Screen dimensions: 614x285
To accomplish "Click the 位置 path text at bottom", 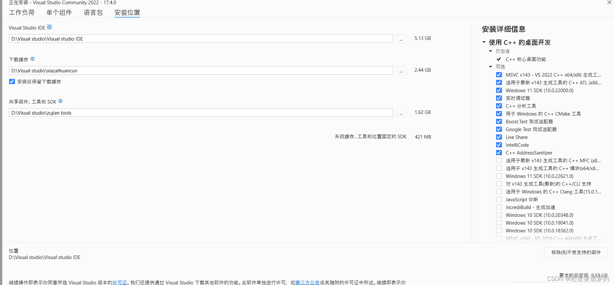I will (45, 257).
